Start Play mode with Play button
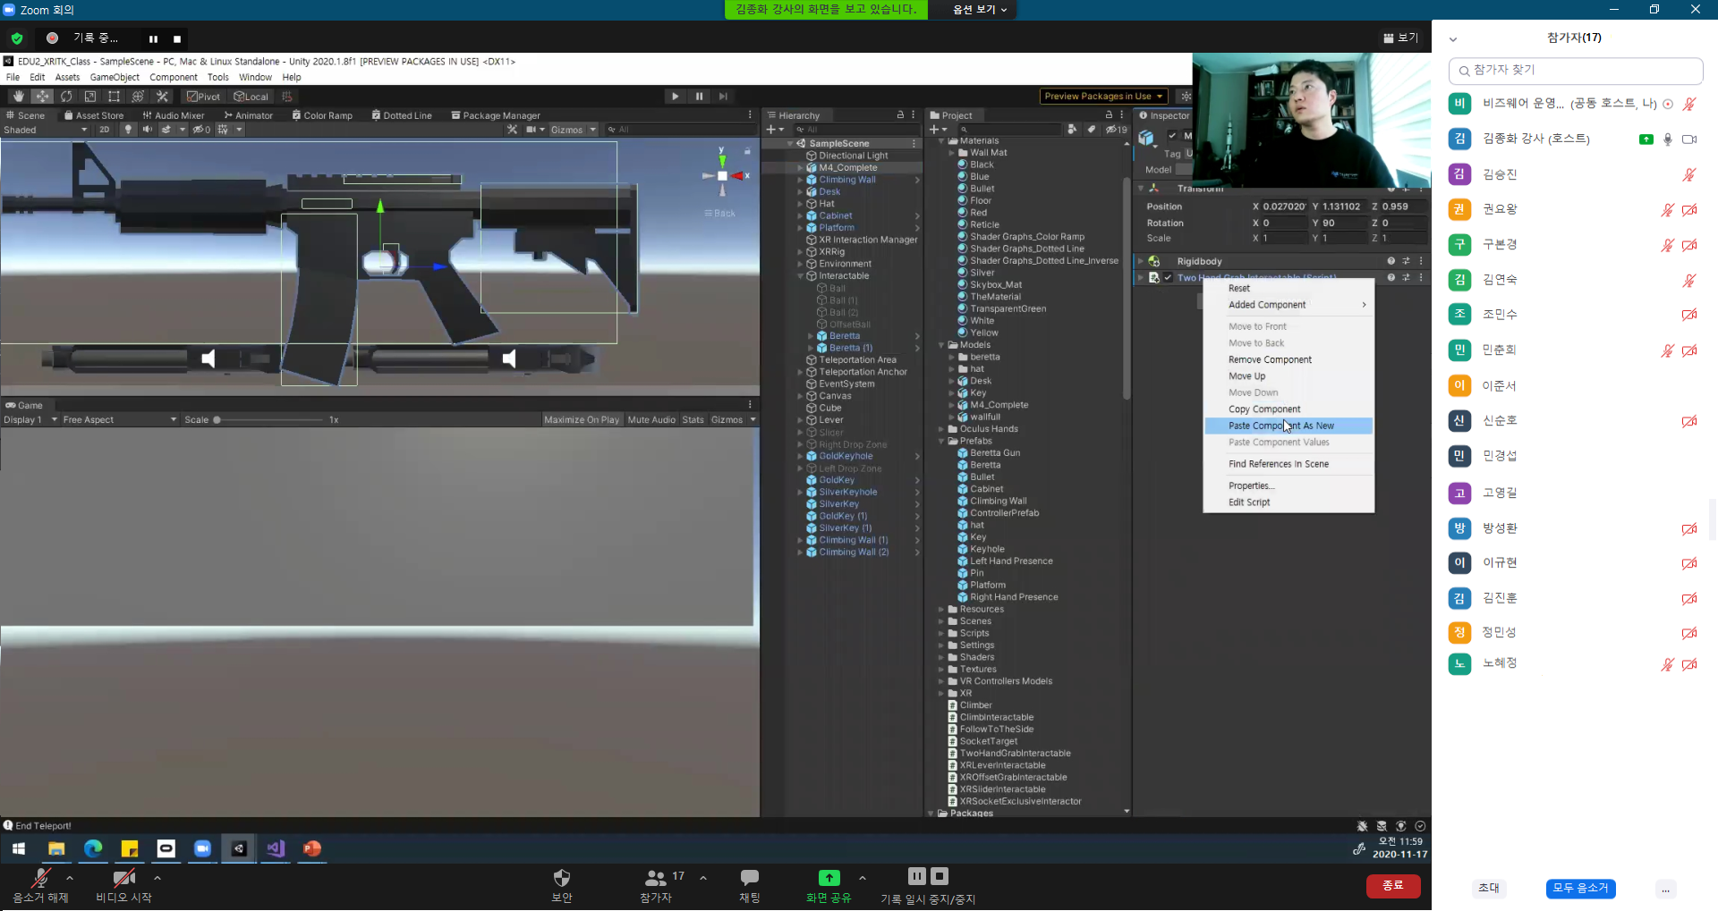This screenshot has width=1718, height=911. [x=676, y=97]
